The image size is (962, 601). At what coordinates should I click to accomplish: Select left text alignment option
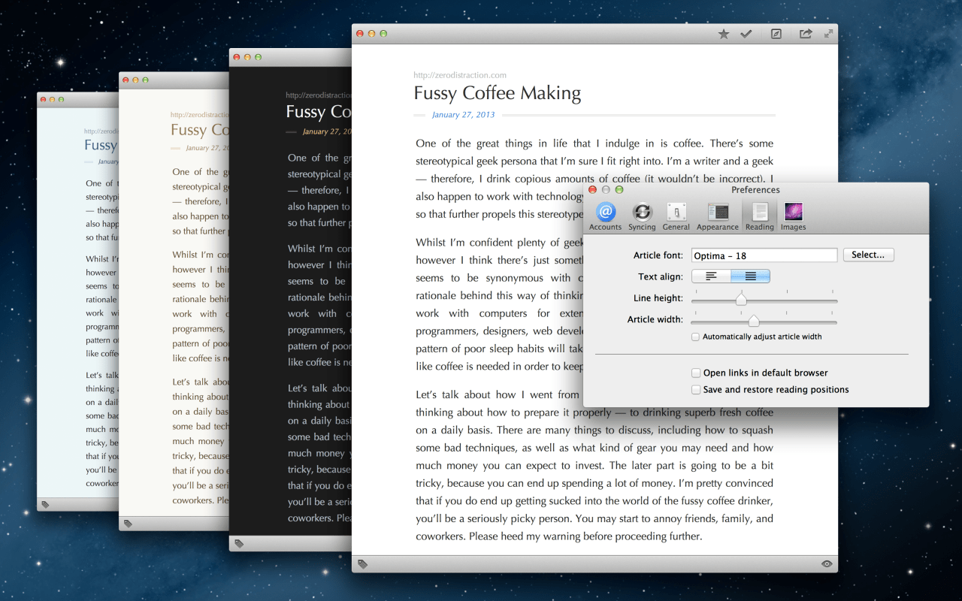click(x=711, y=276)
